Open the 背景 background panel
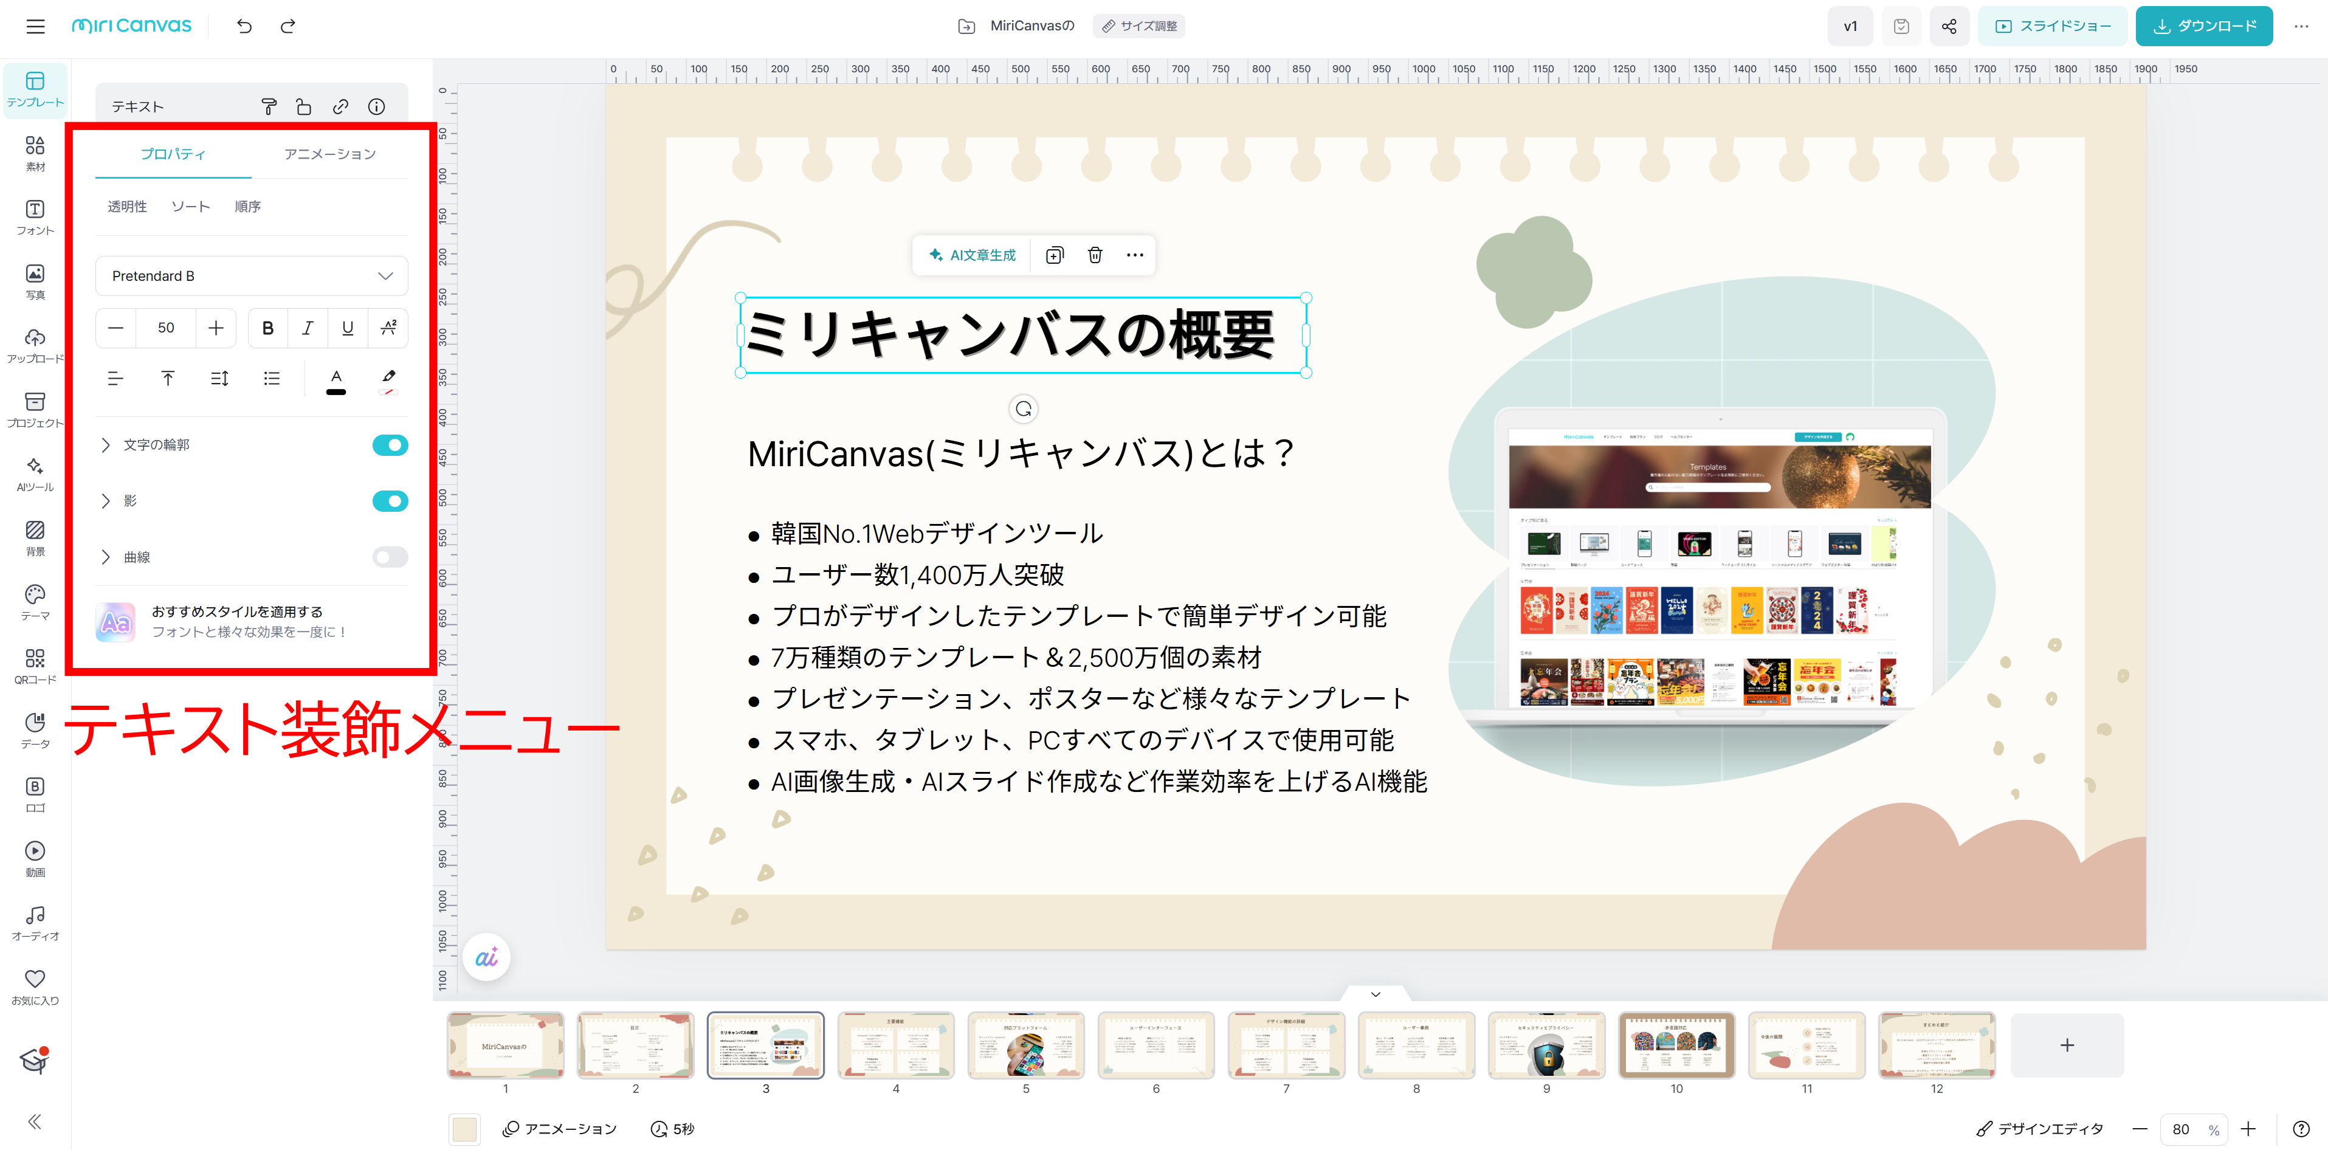 click(x=35, y=539)
